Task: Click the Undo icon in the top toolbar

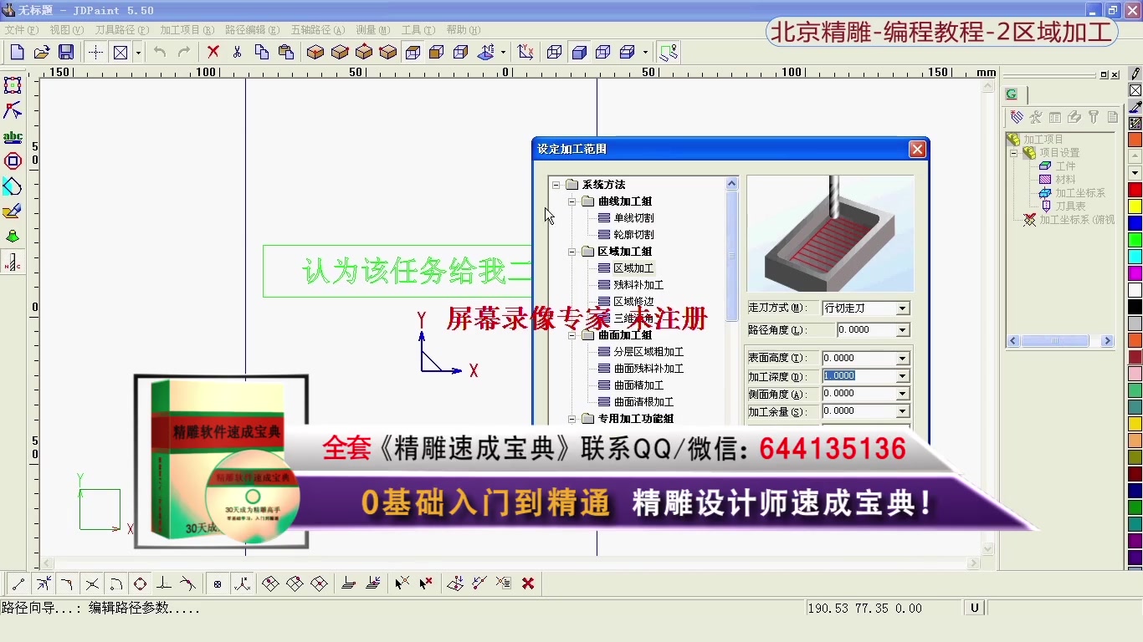Action: tap(159, 51)
